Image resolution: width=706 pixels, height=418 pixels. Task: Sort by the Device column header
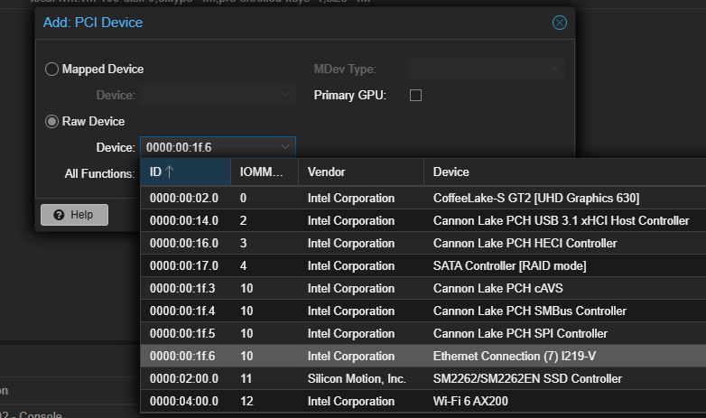560,172
